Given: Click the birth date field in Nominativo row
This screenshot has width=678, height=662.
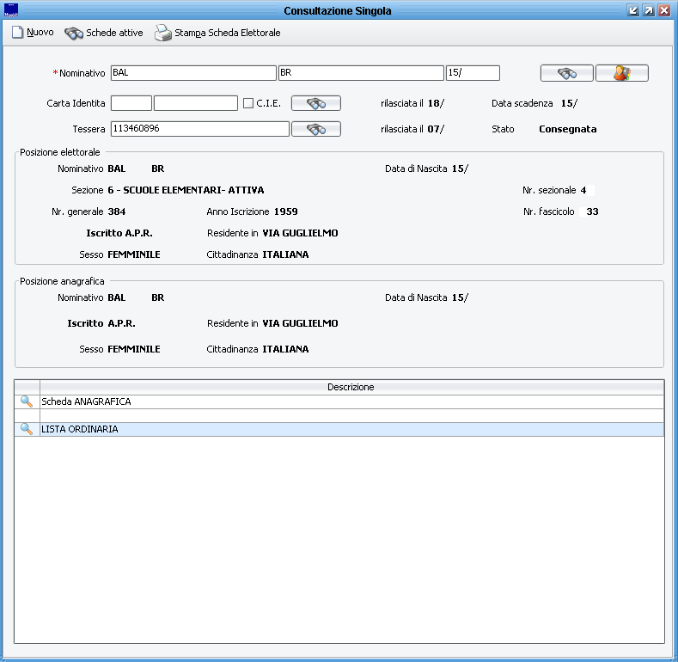Looking at the screenshot, I should coord(472,73).
